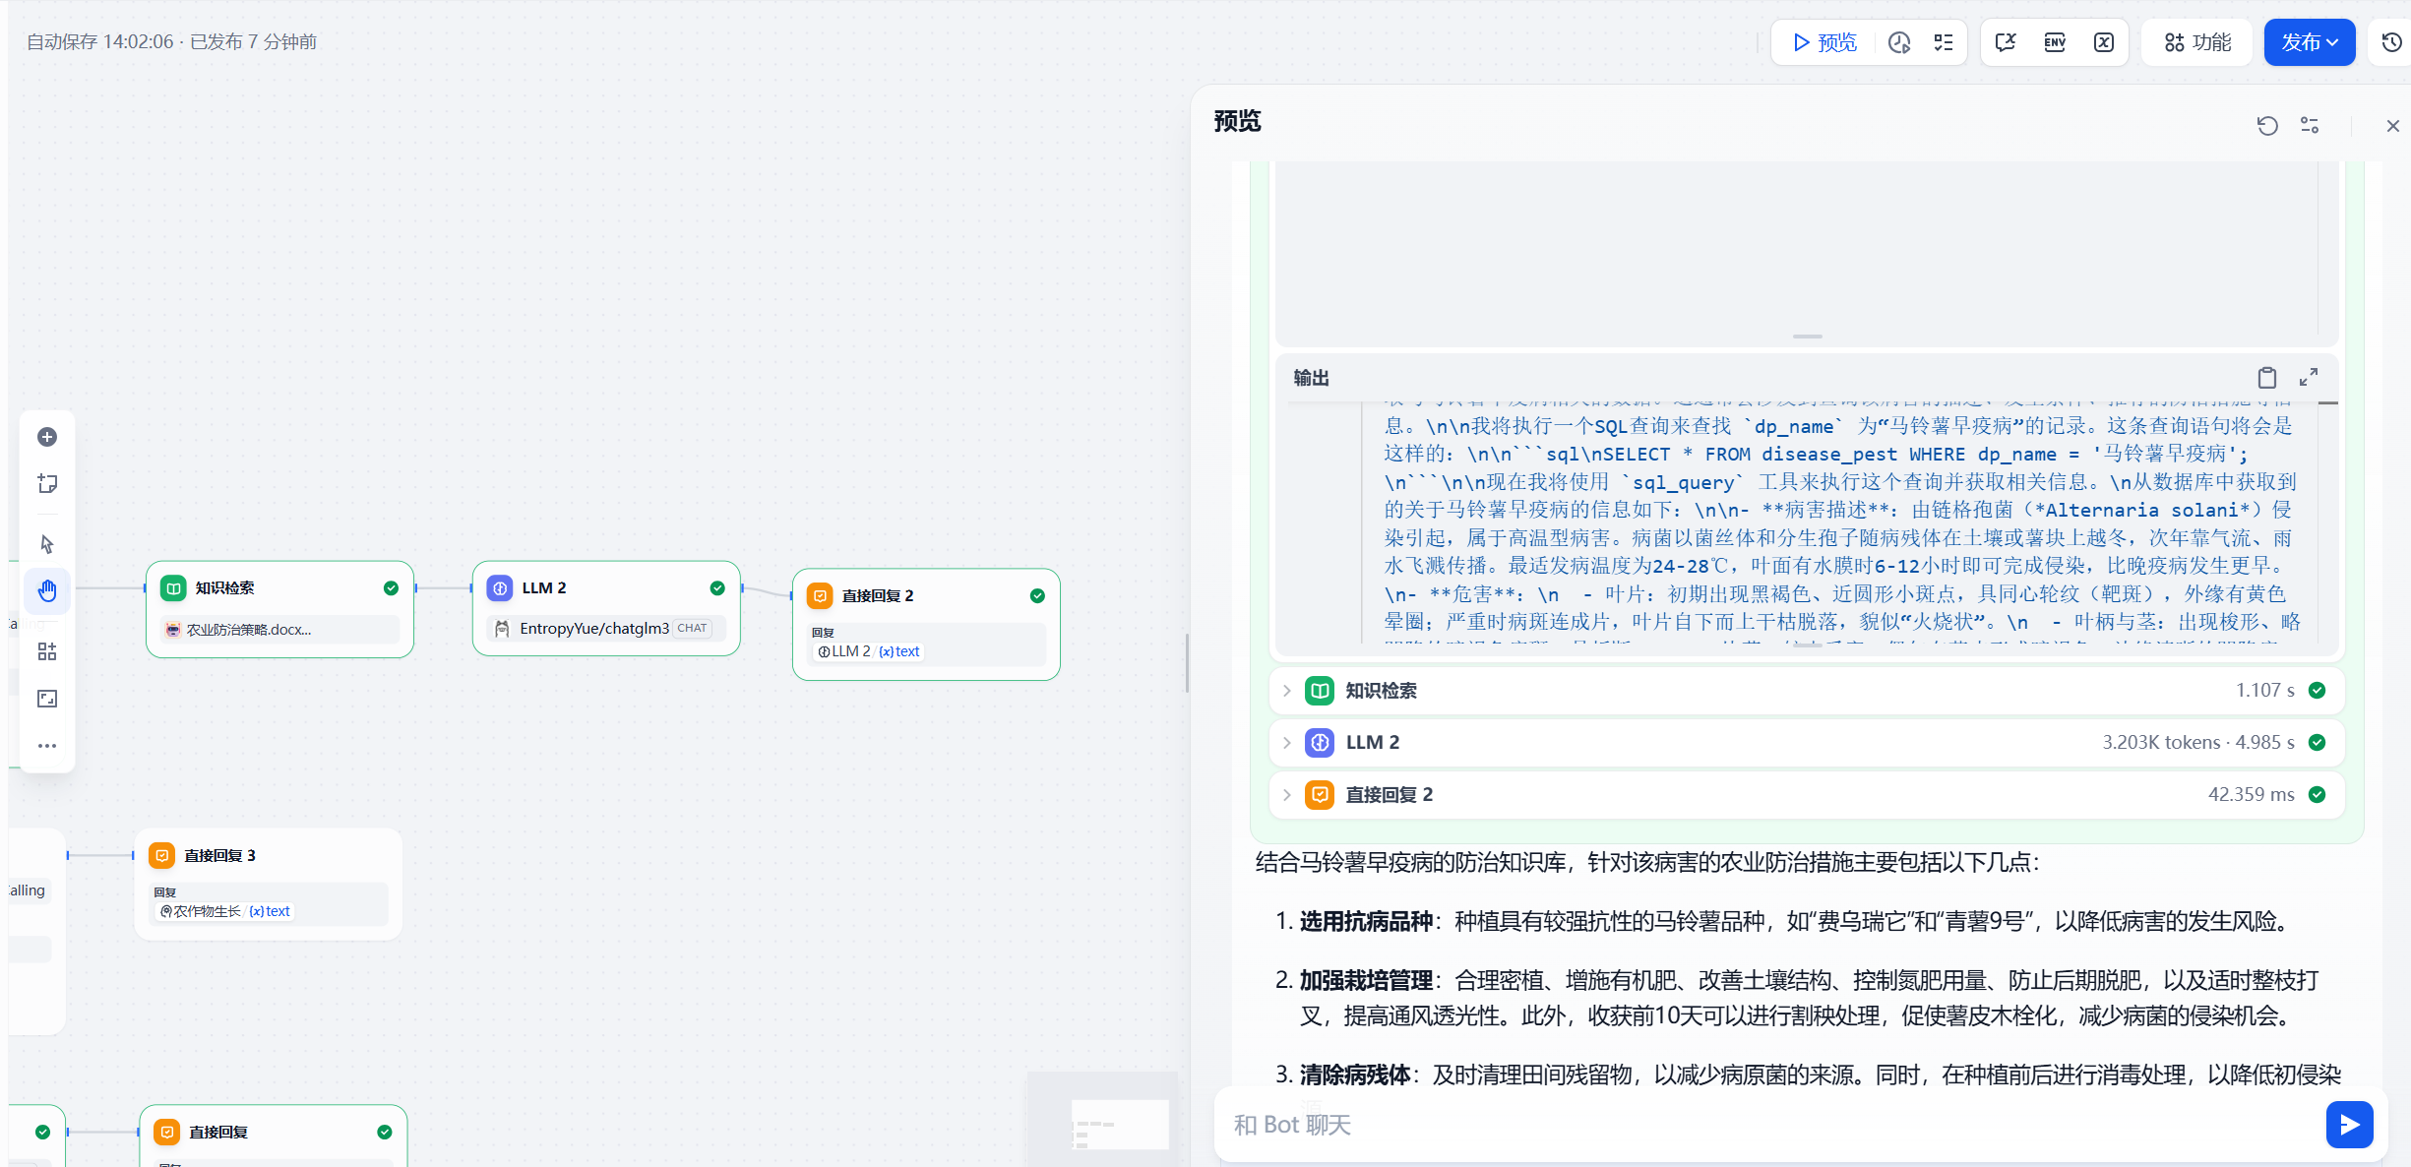Add a new block with plus icon

(x=47, y=437)
